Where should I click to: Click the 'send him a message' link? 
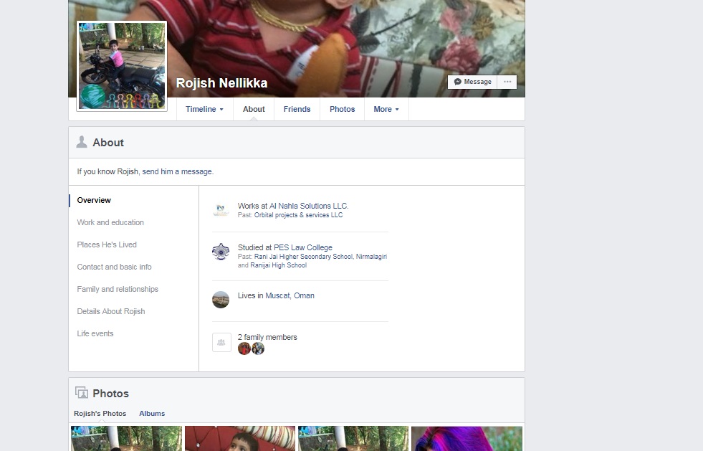[178, 171]
